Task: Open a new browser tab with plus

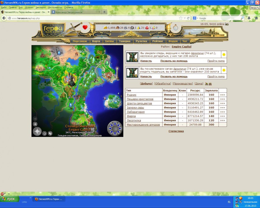Action: [104, 12]
